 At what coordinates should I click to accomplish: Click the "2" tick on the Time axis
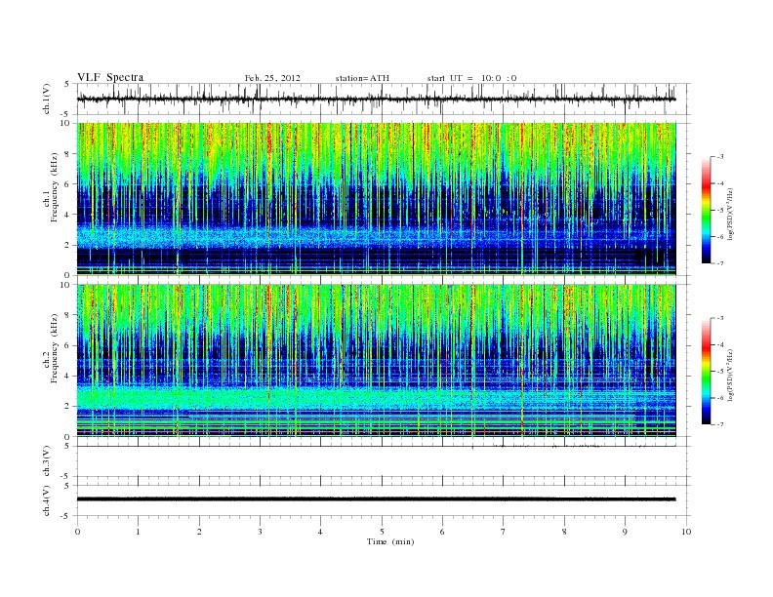pyautogui.click(x=199, y=532)
